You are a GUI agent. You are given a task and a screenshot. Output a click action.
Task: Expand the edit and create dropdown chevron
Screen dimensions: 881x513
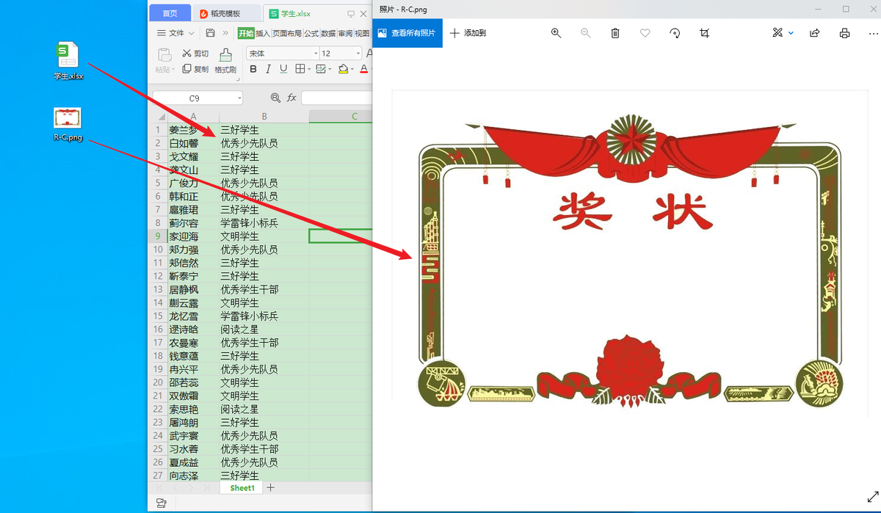coord(791,33)
